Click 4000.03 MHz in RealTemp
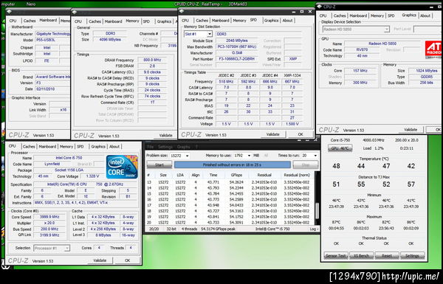The image size is (443, 284). pos(373,140)
